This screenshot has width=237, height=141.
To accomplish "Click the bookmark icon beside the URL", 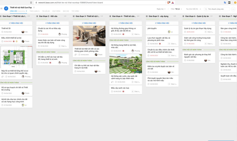I will (x=31, y=3).
